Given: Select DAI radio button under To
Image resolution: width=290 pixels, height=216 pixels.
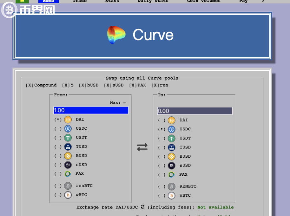Looking at the screenshot, I should click(161, 120).
